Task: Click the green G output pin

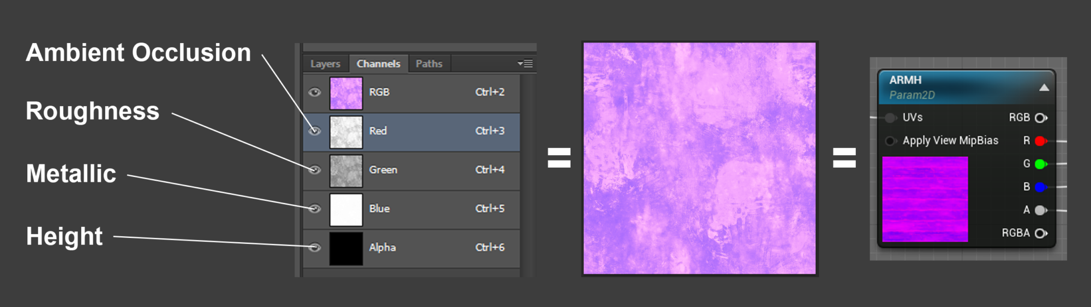Action: [1040, 164]
